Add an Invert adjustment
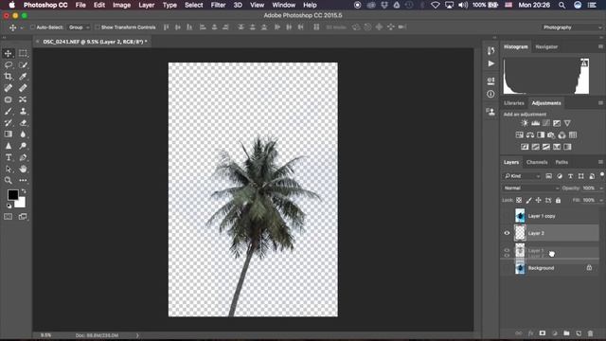Image resolution: width=606 pixels, height=341 pixels. click(525, 147)
